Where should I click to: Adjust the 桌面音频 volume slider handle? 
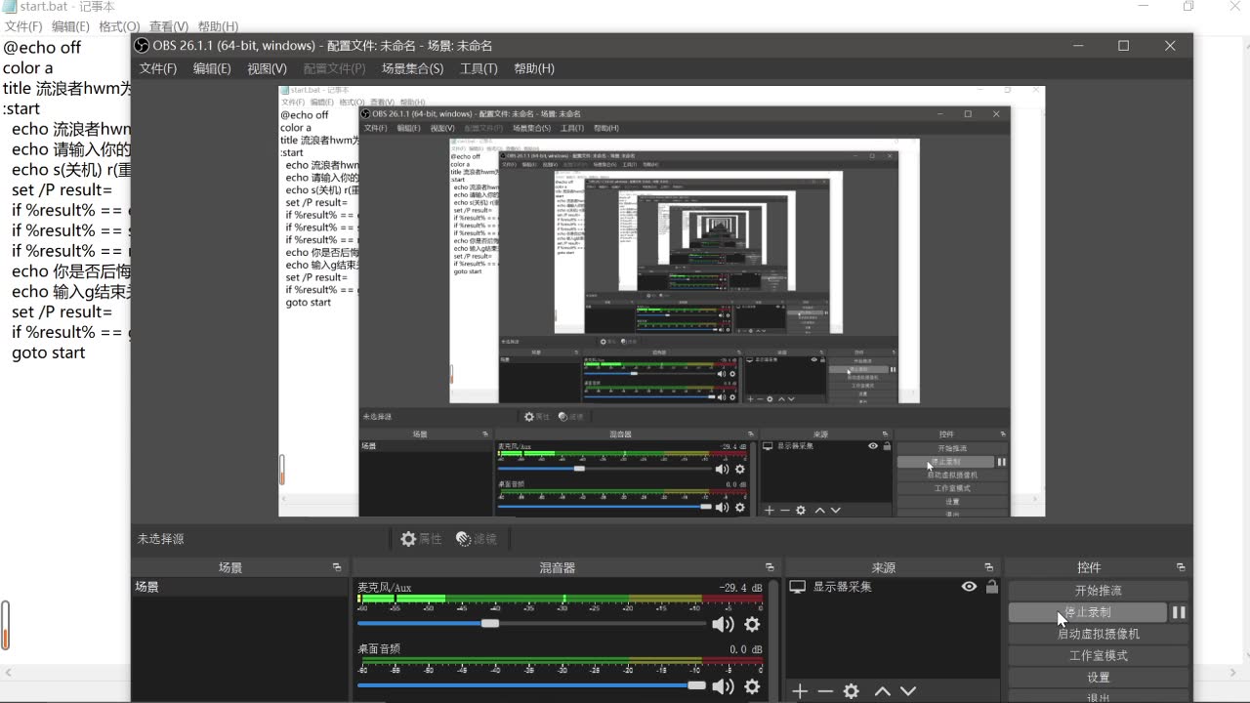click(696, 686)
